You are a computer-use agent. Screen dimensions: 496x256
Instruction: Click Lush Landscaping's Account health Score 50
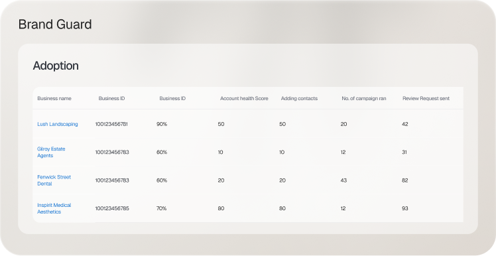click(x=221, y=124)
